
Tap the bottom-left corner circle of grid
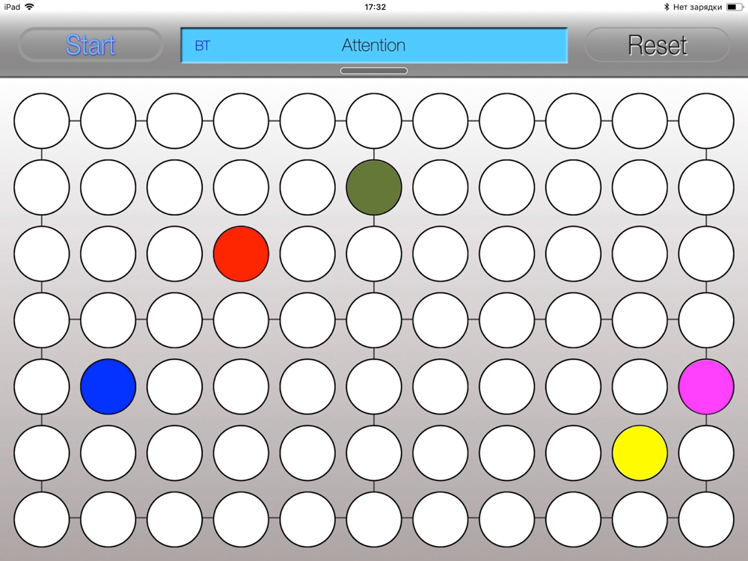click(41, 519)
